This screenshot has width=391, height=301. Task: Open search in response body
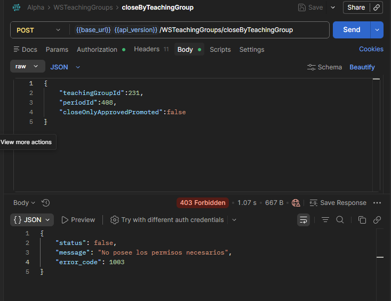pos(340,220)
